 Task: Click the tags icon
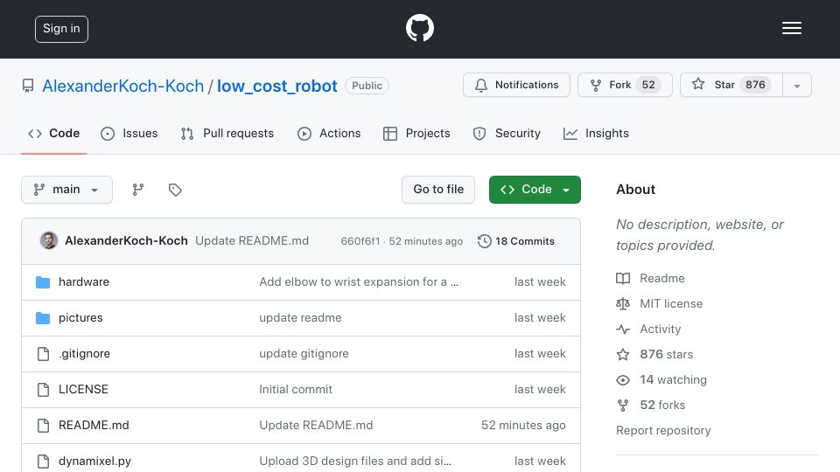(x=175, y=190)
